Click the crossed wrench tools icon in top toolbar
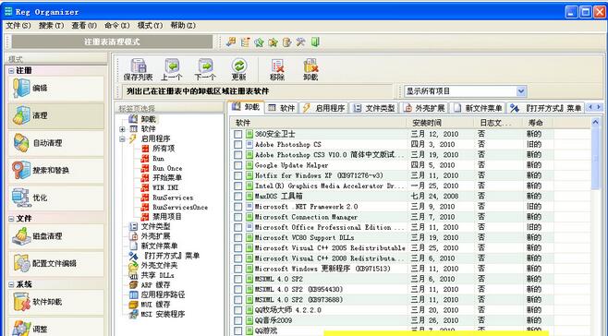 [301, 42]
